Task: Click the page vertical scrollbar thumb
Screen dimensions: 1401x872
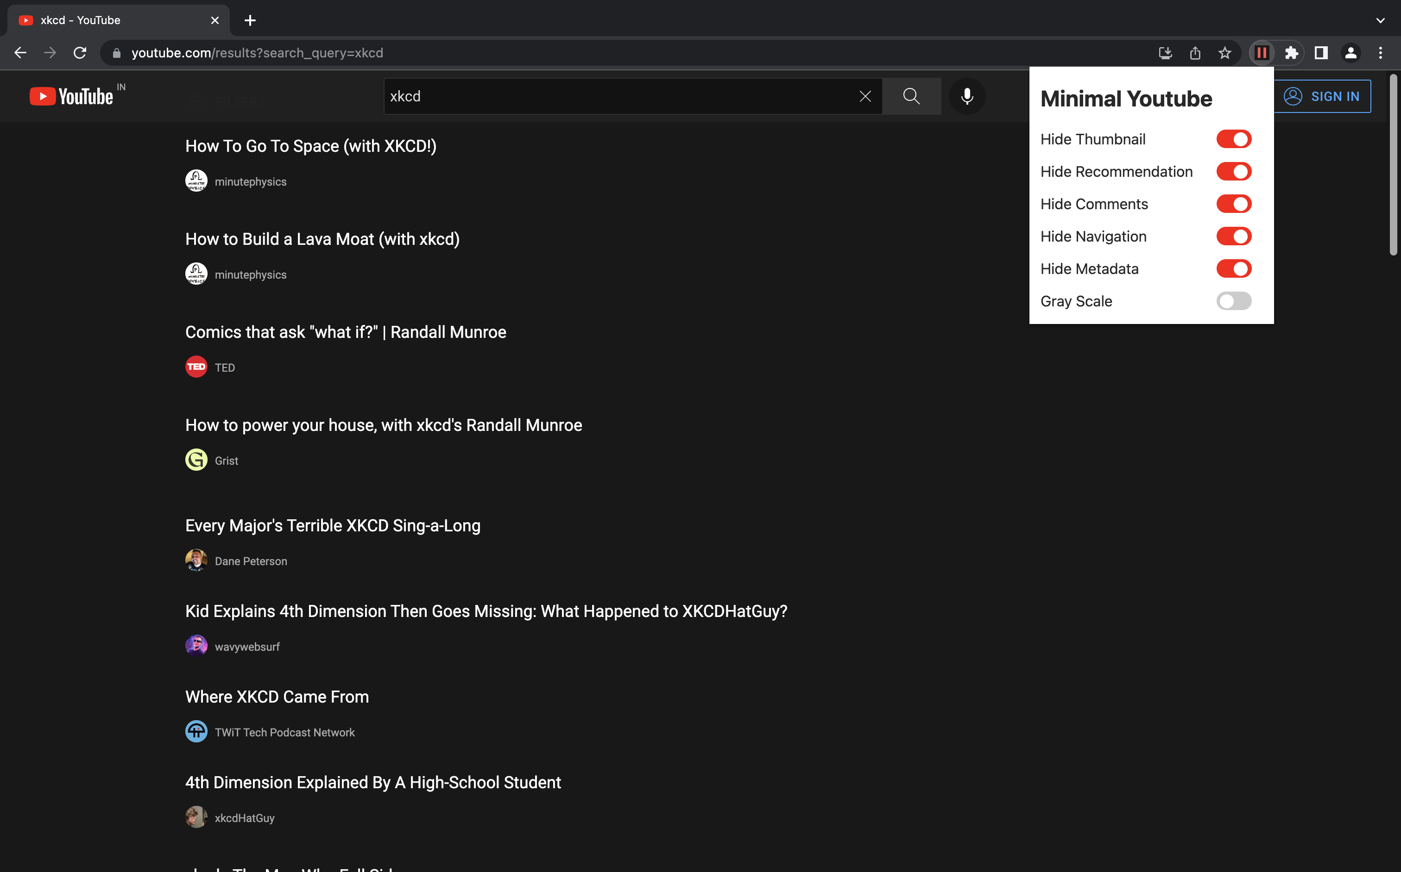Action: click(x=1393, y=164)
